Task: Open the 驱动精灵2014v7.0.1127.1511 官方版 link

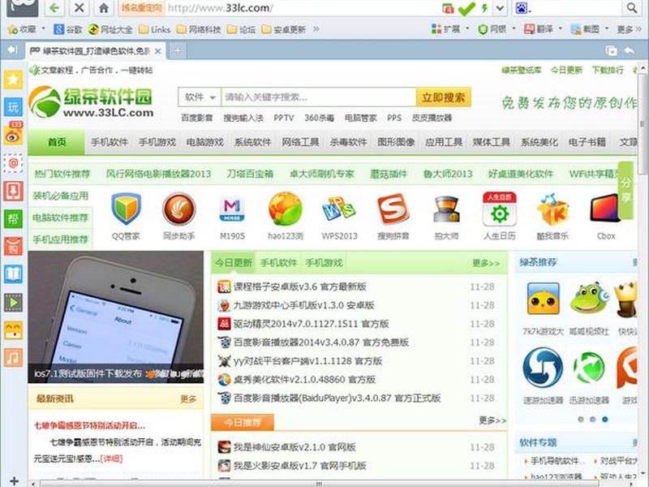Action: click(311, 323)
